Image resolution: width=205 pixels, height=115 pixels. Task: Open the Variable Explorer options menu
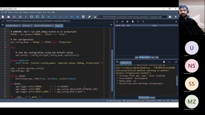pyautogui.click(x=176, y=22)
